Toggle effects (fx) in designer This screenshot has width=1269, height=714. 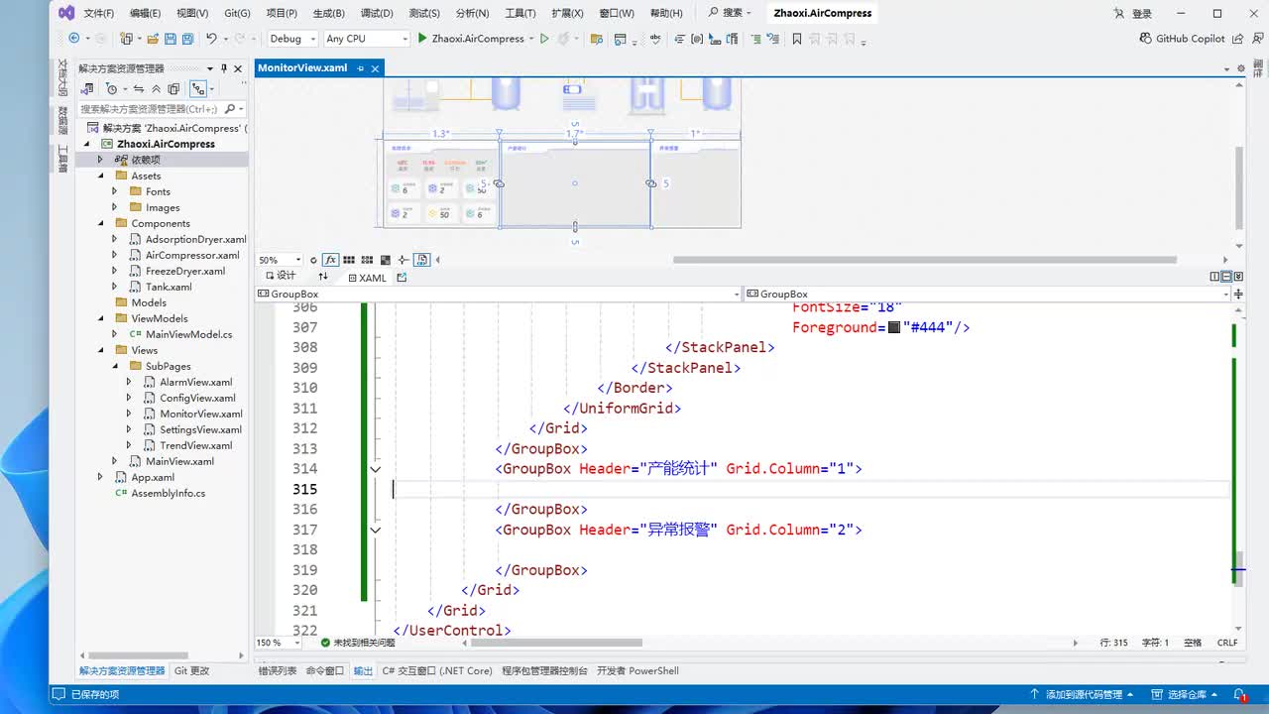pyautogui.click(x=330, y=260)
